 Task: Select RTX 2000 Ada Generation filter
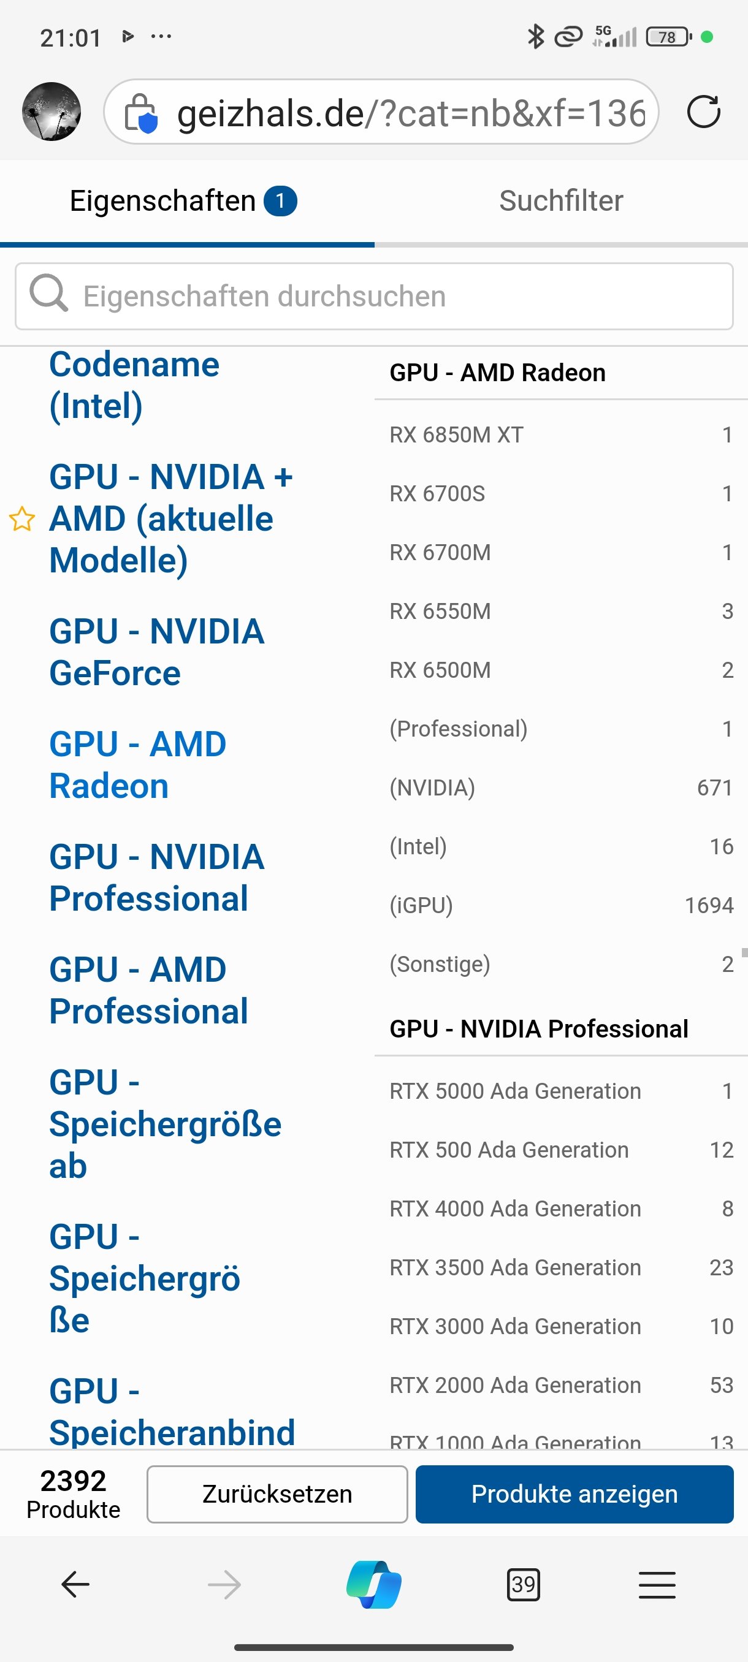coord(515,1384)
